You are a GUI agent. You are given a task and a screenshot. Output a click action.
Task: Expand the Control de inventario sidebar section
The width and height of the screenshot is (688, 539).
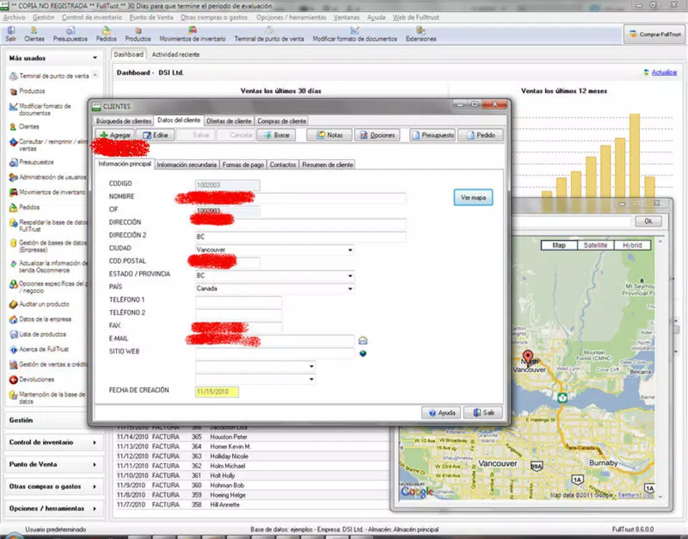tap(54, 443)
